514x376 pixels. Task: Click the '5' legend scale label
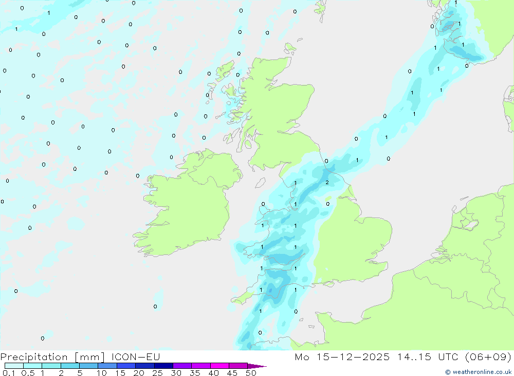[x=80, y=373]
